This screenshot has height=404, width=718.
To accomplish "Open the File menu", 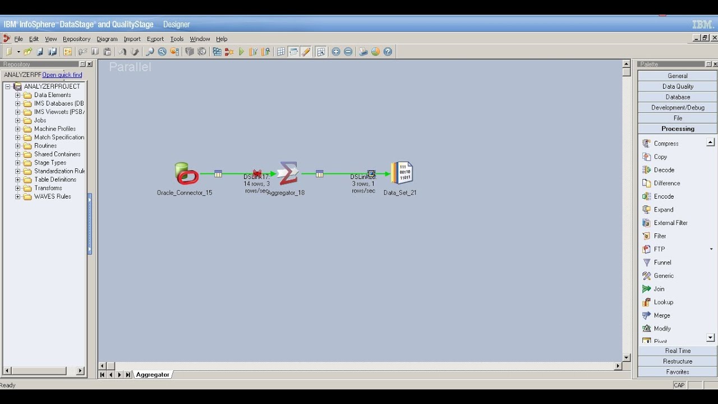I will 19,39.
